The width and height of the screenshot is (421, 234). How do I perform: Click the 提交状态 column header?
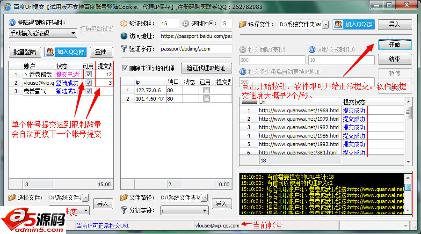[373, 102]
